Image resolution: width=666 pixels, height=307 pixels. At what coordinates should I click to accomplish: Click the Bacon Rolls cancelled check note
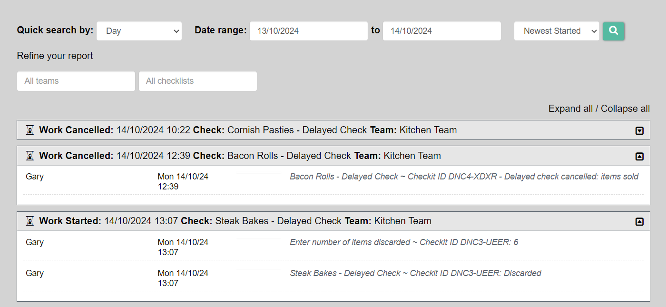click(464, 177)
